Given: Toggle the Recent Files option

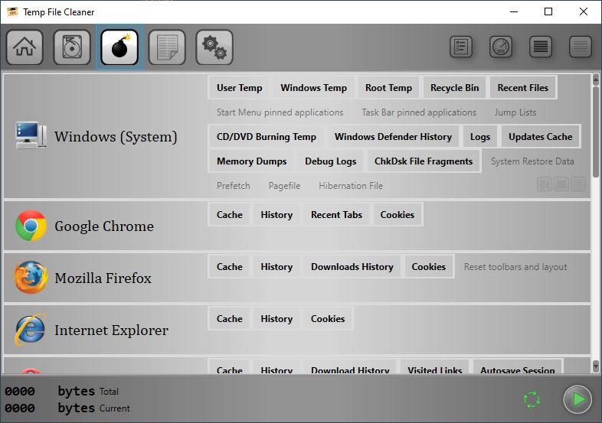Looking at the screenshot, I should point(523,88).
